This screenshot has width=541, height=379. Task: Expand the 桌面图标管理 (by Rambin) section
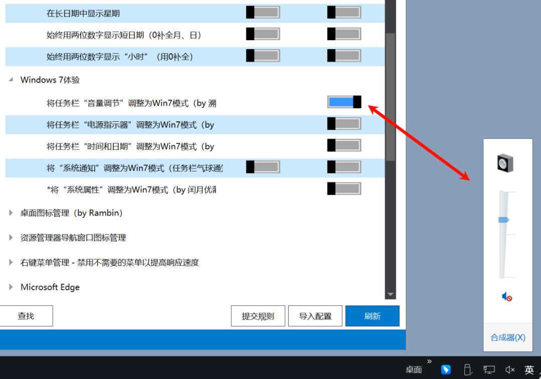tap(11, 213)
